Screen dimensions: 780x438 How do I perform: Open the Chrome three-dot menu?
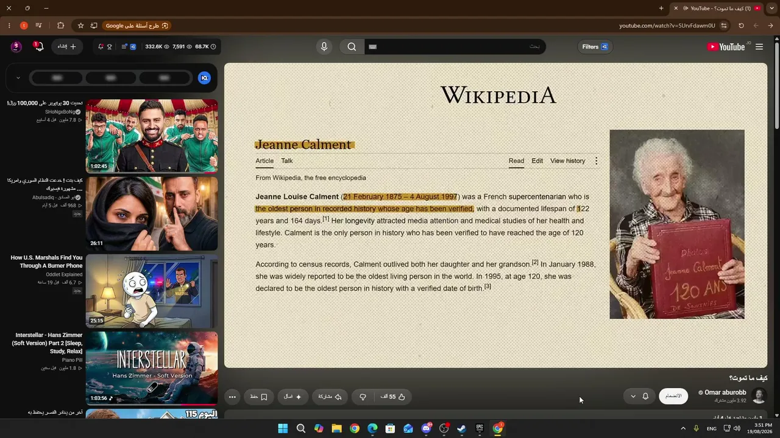click(9, 26)
